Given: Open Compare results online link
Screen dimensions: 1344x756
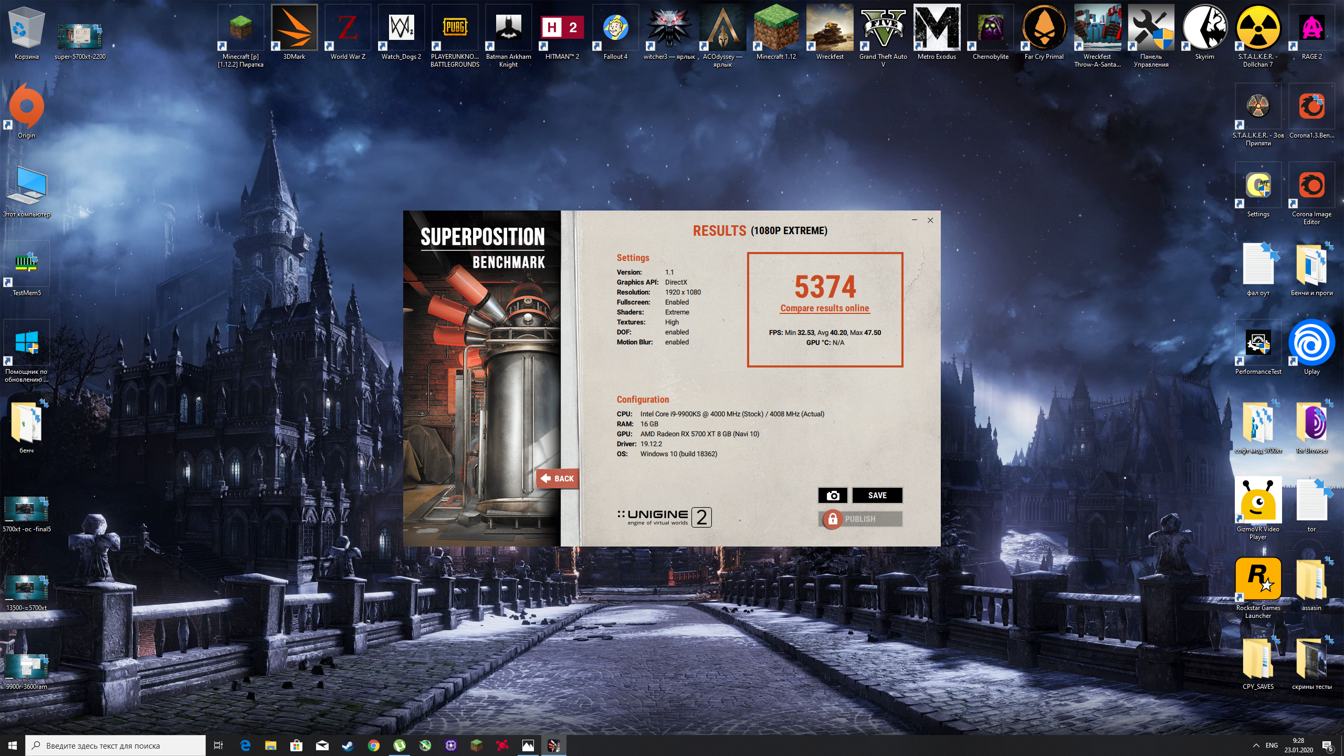Looking at the screenshot, I should pyautogui.click(x=825, y=308).
